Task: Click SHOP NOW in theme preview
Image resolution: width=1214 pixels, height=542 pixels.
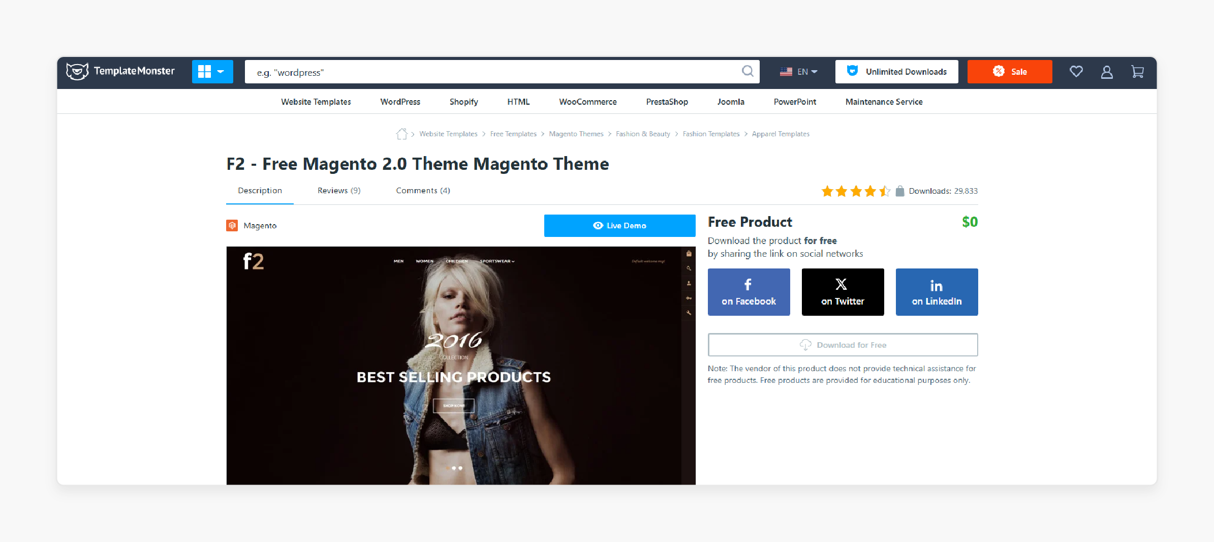Action: [454, 406]
